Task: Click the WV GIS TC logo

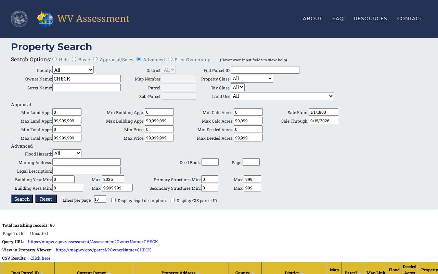Action: coord(45,19)
